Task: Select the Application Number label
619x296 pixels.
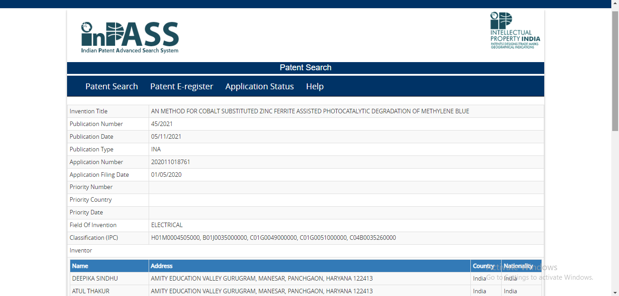Action: 96,162
